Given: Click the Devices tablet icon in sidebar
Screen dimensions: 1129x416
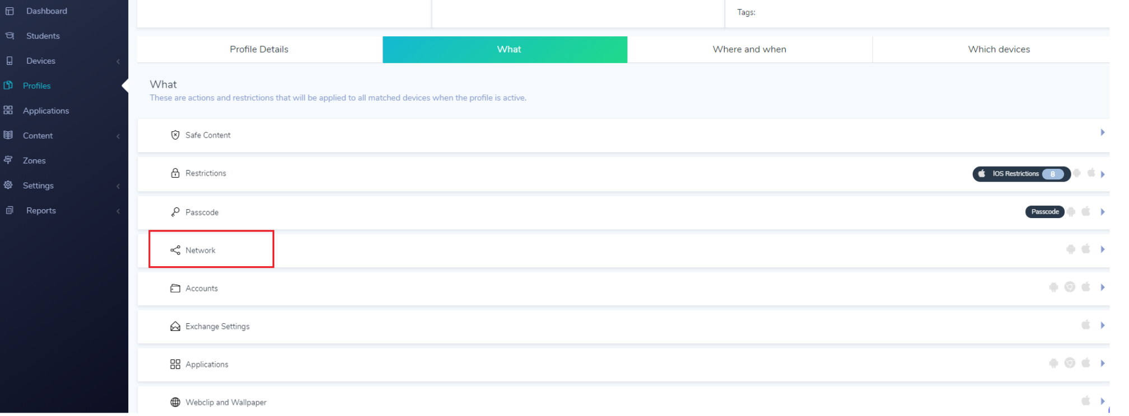Looking at the screenshot, I should point(10,61).
